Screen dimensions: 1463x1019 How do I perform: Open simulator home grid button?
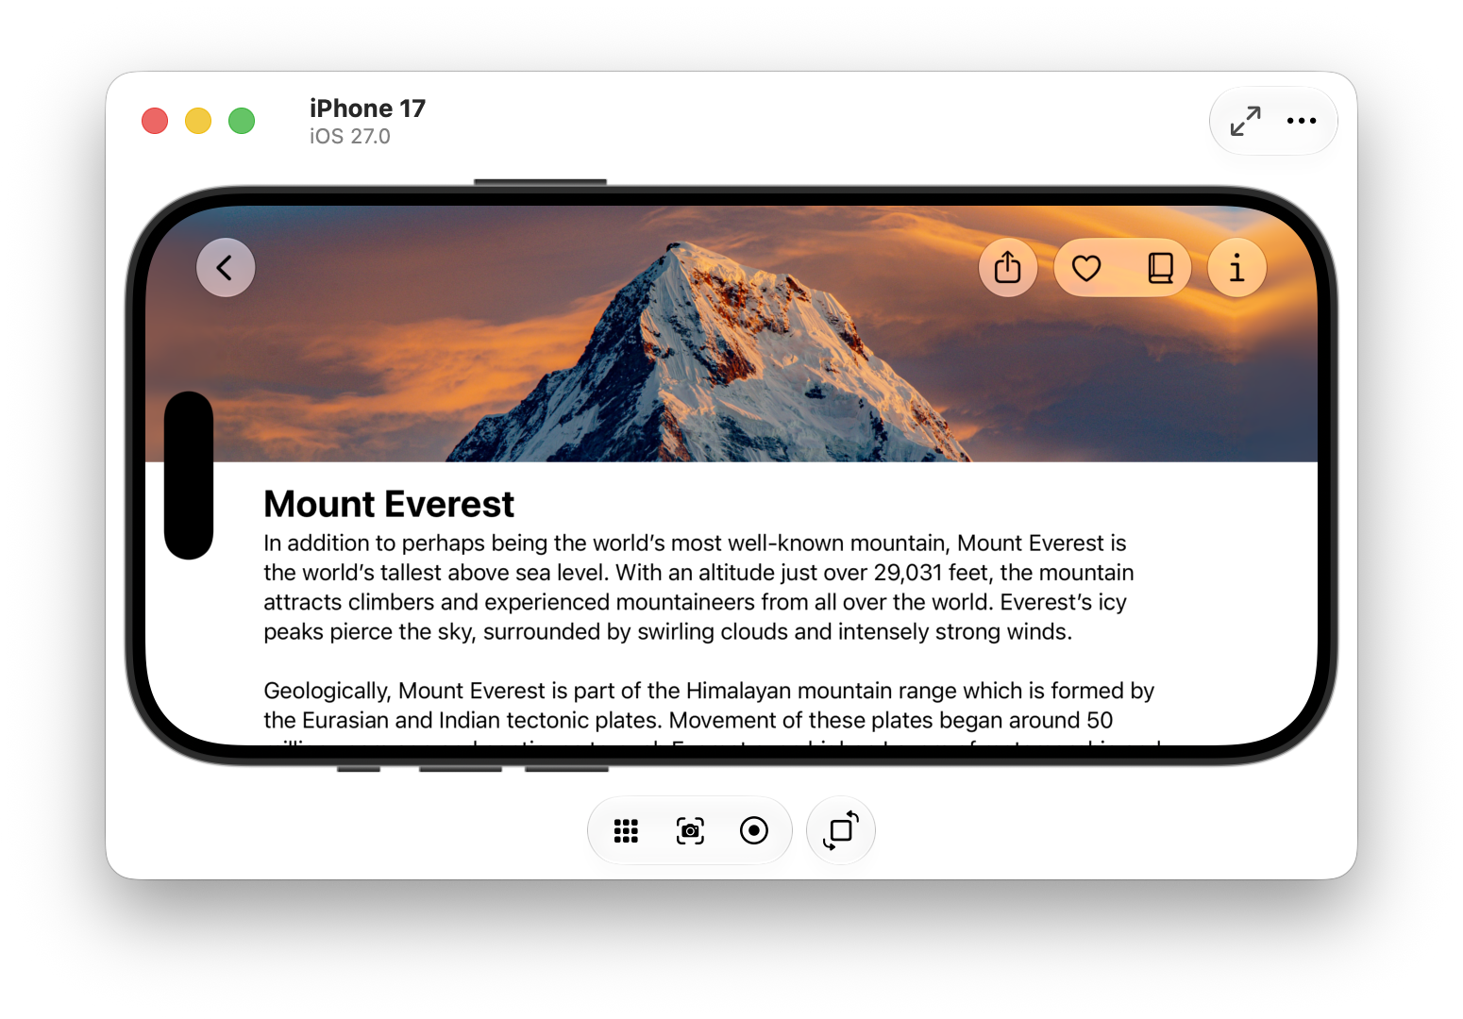coord(626,830)
